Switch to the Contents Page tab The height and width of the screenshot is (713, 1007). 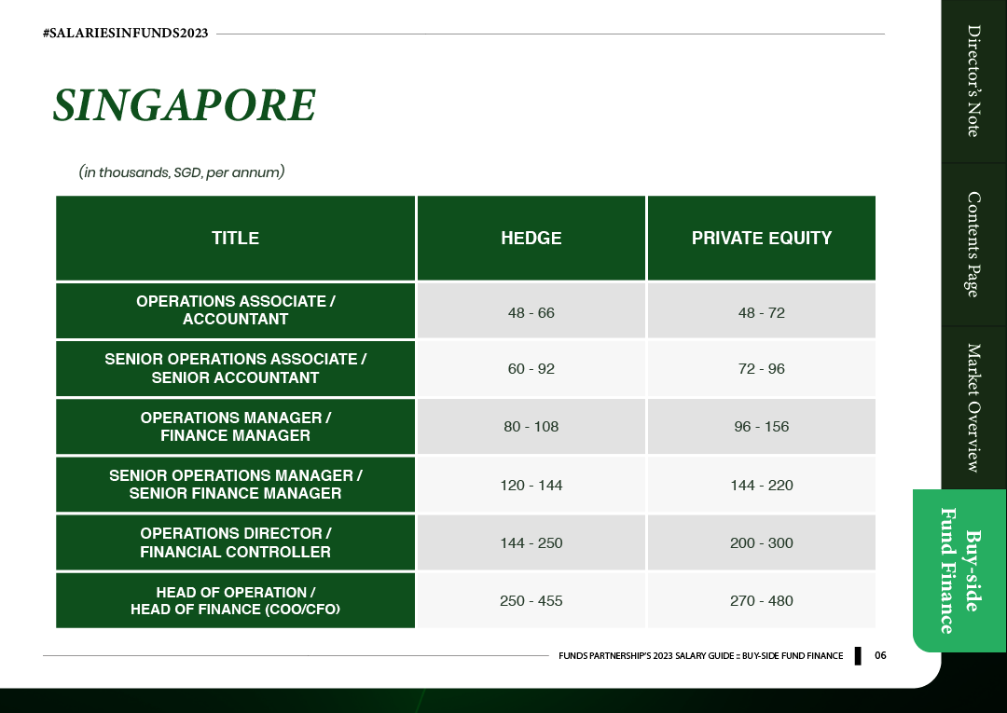click(x=973, y=244)
